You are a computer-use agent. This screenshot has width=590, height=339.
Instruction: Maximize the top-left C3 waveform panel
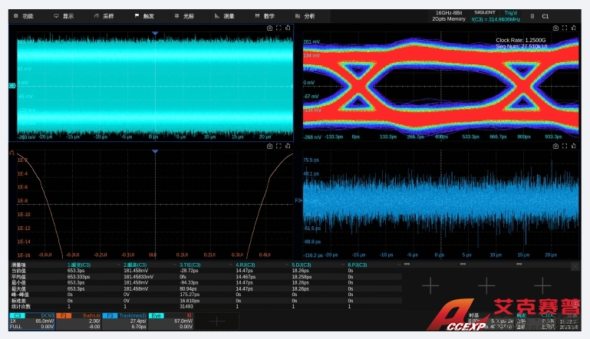pyautogui.click(x=278, y=28)
